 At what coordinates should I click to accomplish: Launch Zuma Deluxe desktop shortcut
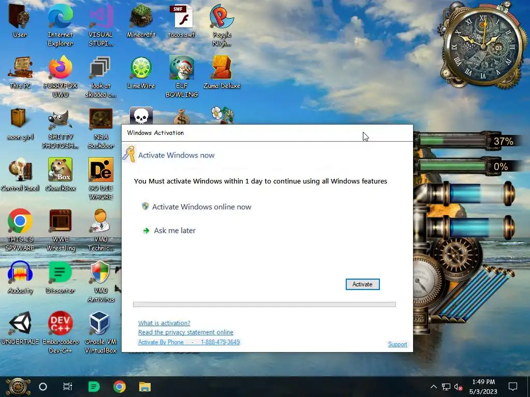(222, 72)
